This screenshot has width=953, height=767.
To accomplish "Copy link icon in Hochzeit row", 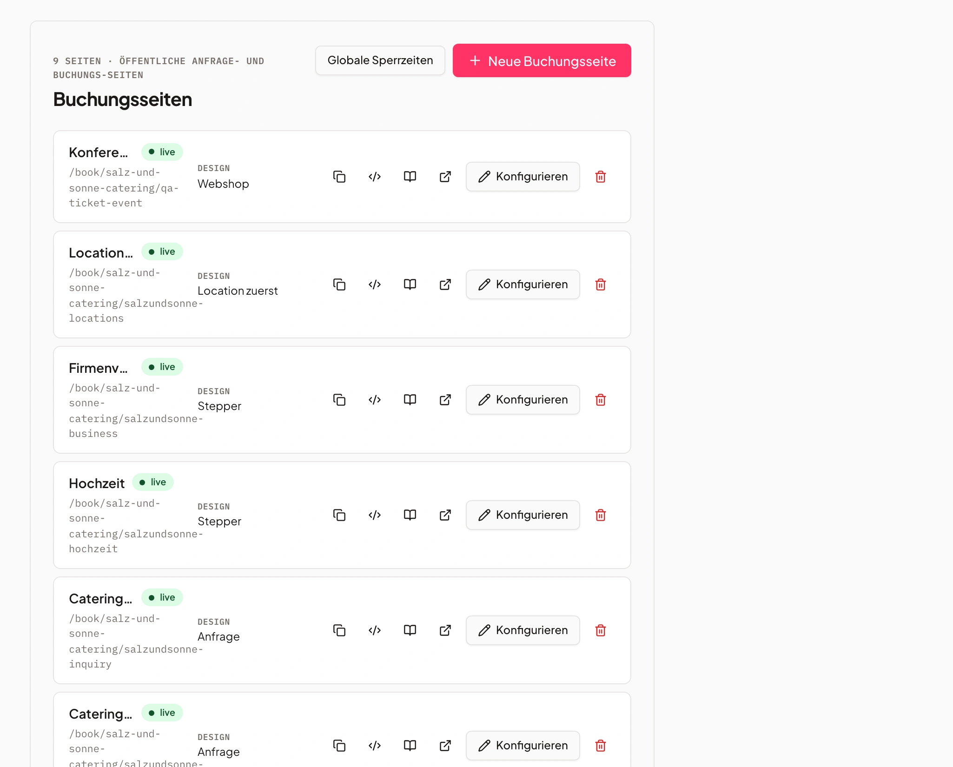I will click(339, 515).
